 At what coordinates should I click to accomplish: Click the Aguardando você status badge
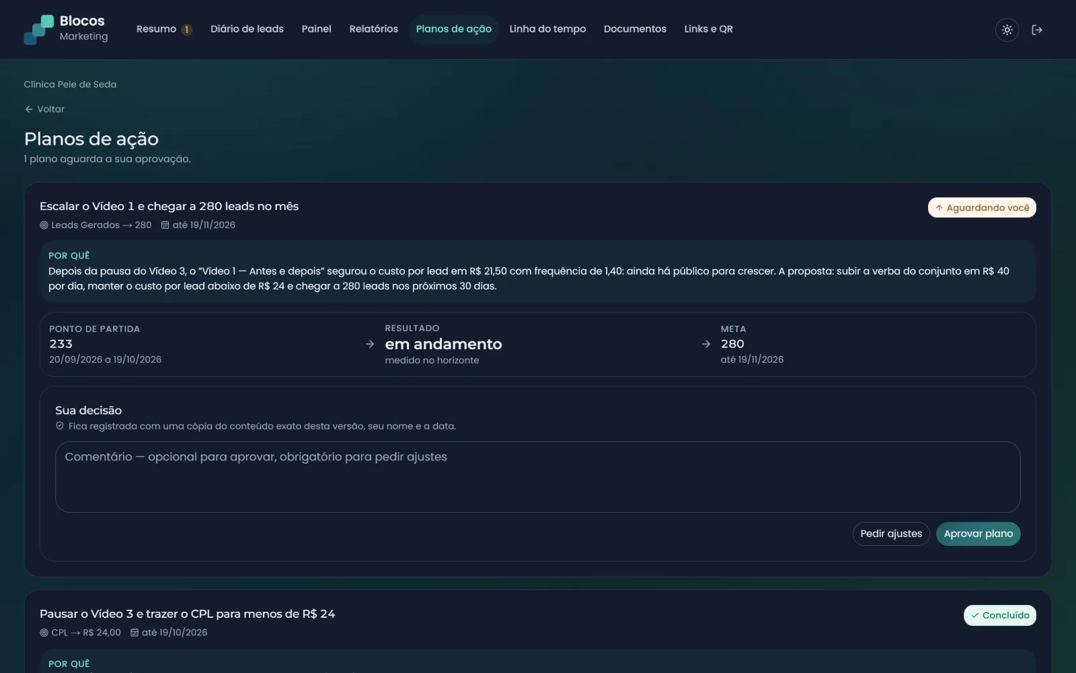982,207
